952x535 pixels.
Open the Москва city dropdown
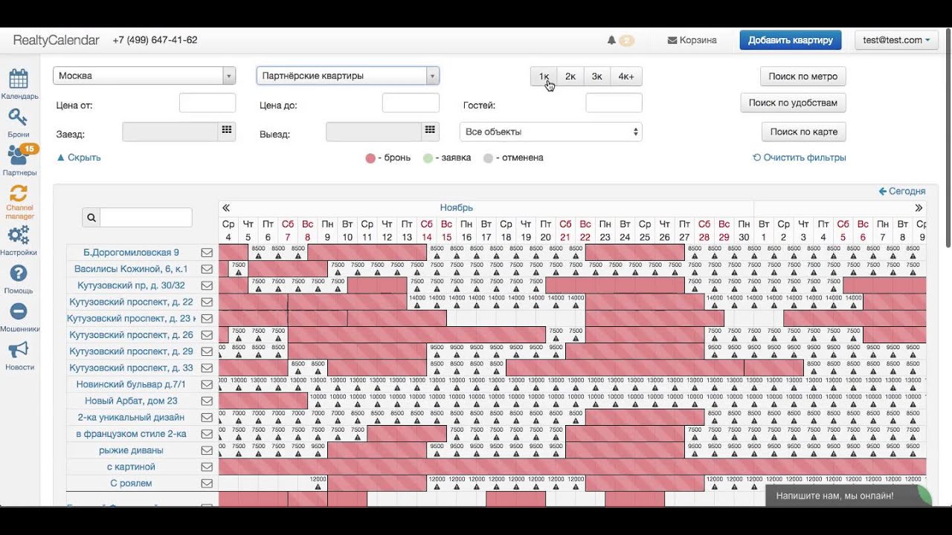pos(144,76)
